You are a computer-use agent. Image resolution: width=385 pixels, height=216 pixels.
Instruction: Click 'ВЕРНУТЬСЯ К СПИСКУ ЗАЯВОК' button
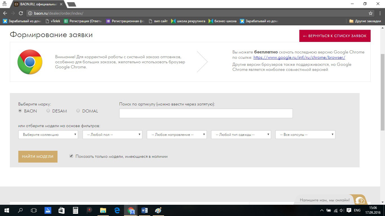pos(335,36)
